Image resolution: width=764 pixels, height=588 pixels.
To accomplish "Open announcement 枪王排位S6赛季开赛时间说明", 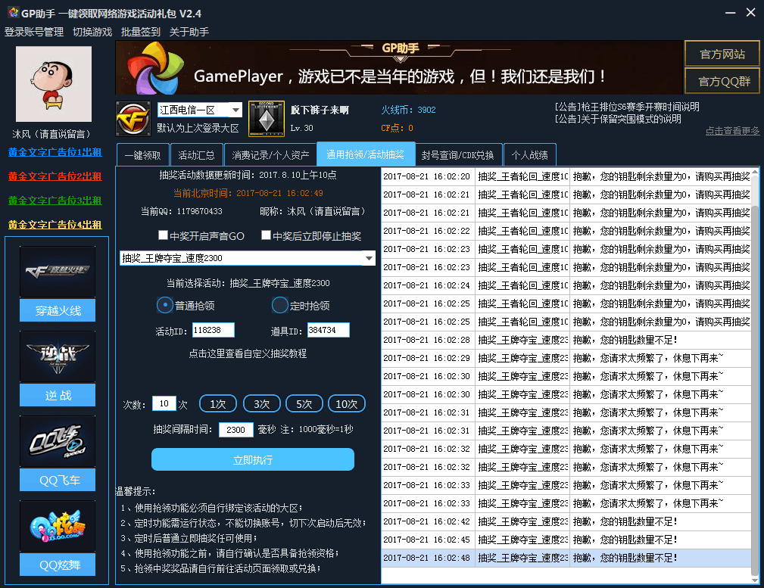I will click(627, 107).
